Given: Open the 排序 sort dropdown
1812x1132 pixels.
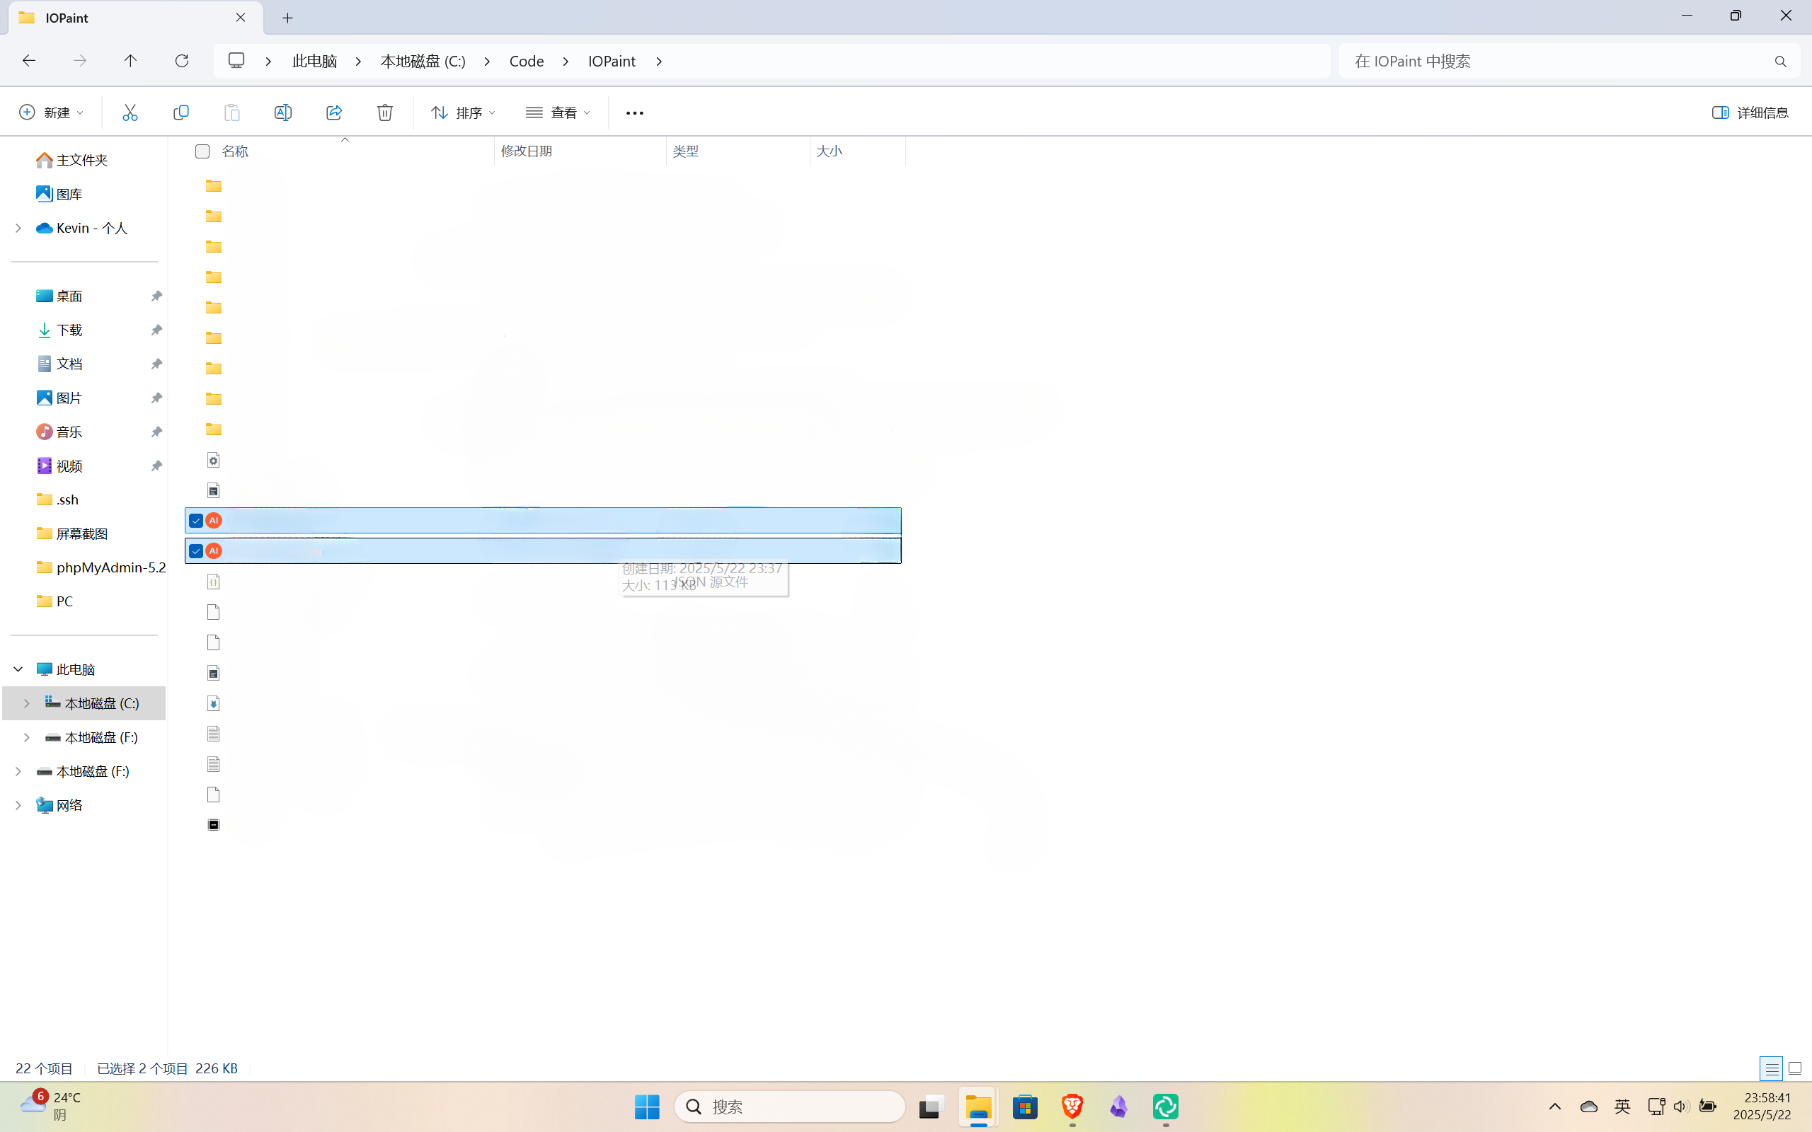Looking at the screenshot, I should point(463,112).
